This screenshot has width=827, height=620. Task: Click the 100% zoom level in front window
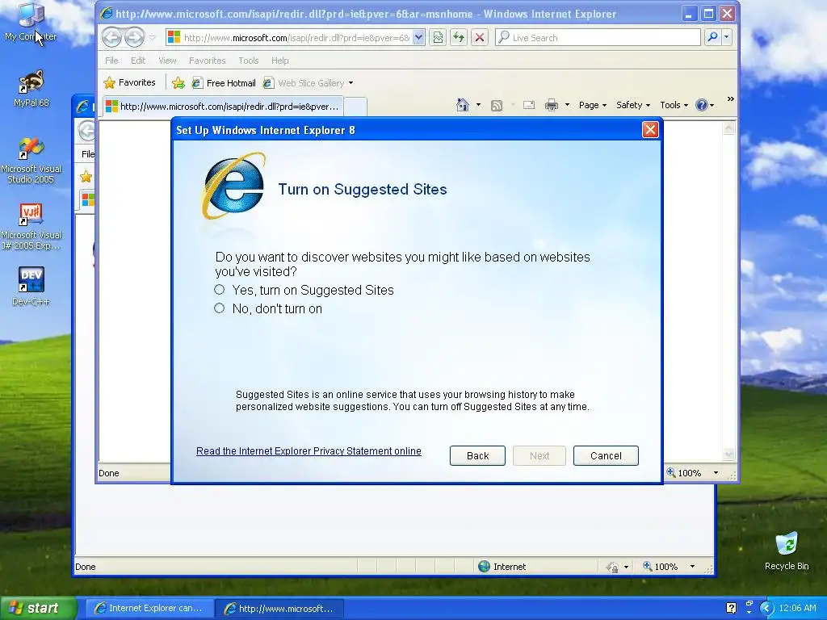[x=684, y=473]
